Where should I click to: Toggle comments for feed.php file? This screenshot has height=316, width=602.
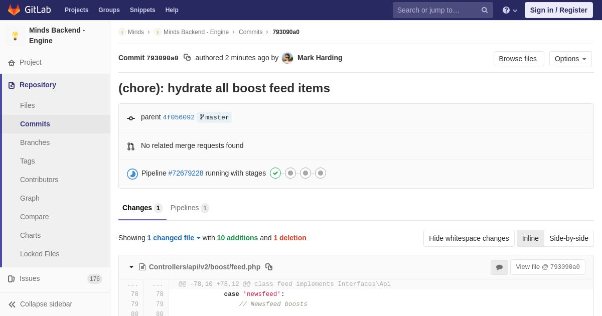[x=499, y=267]
